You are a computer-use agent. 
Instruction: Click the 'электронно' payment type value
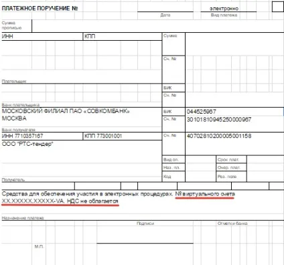(x=224, y=9)
